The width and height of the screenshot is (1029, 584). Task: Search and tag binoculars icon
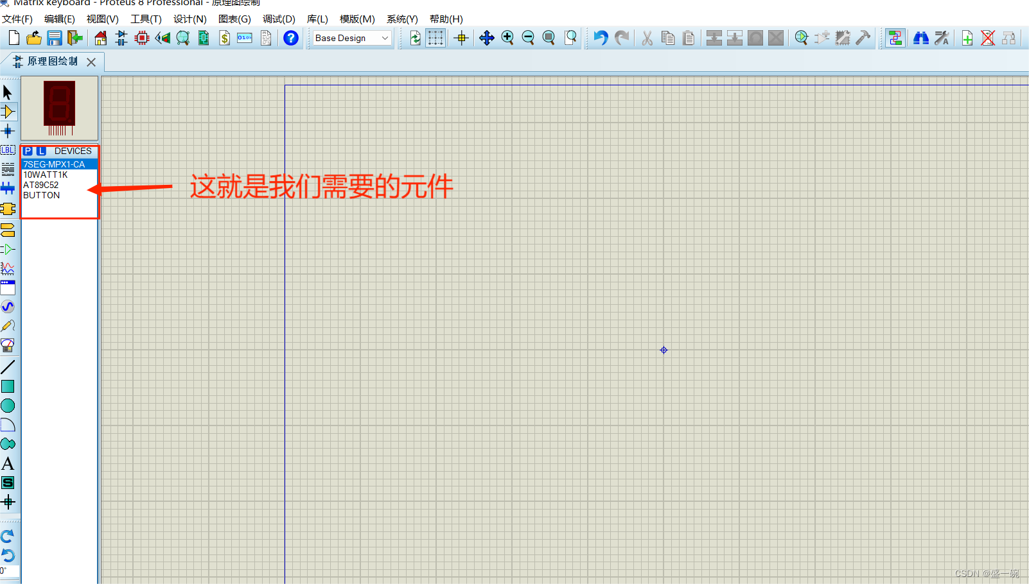pos(921,38)
